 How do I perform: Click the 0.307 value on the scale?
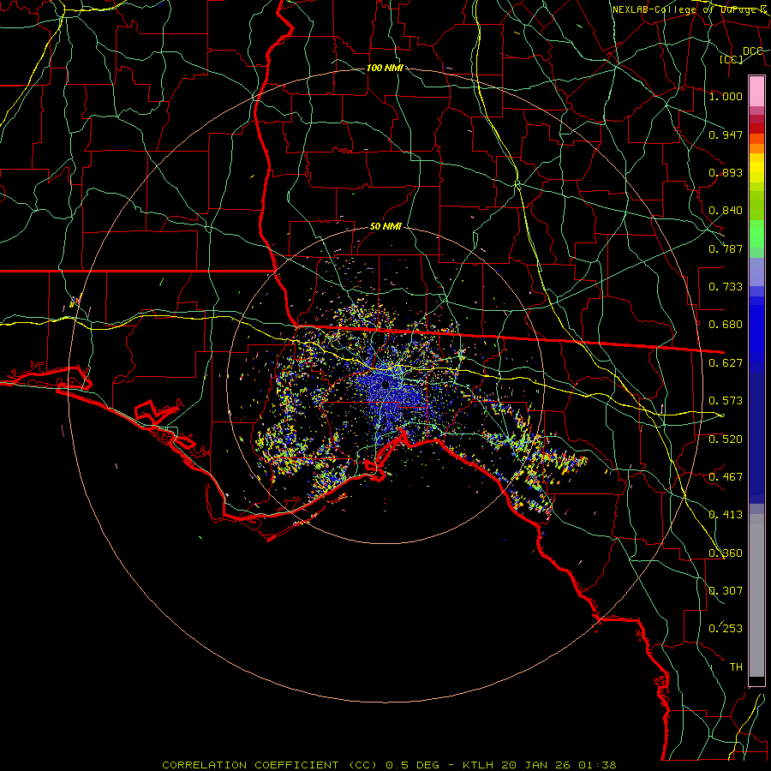tap(726, 591)
